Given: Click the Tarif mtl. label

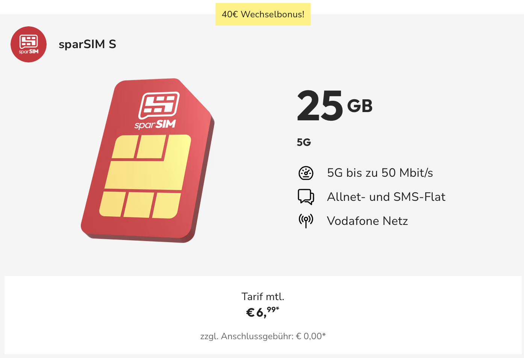Looking at the screenshot, I should pos(263,297).
